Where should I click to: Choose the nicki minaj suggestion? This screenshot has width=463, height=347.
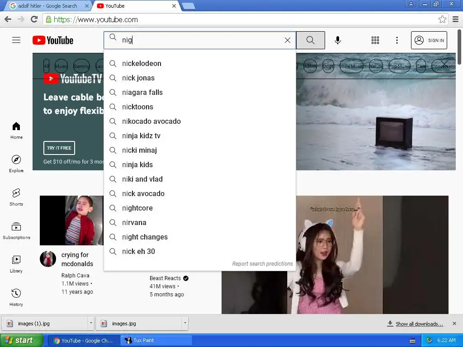pyautogui.click(x=199, y=150)
